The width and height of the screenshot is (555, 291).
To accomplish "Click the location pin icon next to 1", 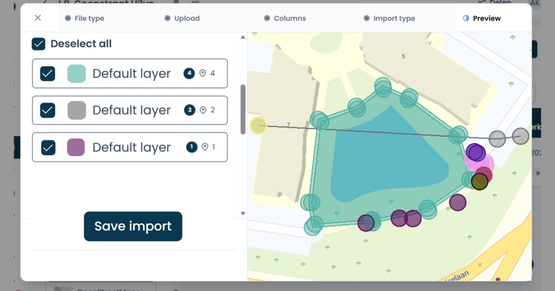I will tap(204, 147).
